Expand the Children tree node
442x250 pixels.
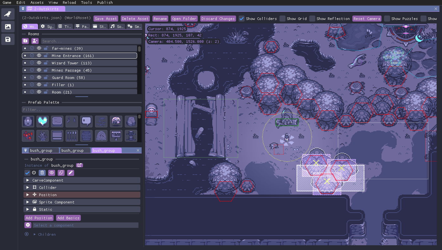click(x=35, y=234)
